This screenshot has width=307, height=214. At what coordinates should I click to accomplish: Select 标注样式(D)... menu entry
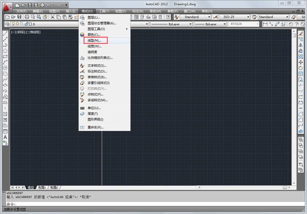104,71
